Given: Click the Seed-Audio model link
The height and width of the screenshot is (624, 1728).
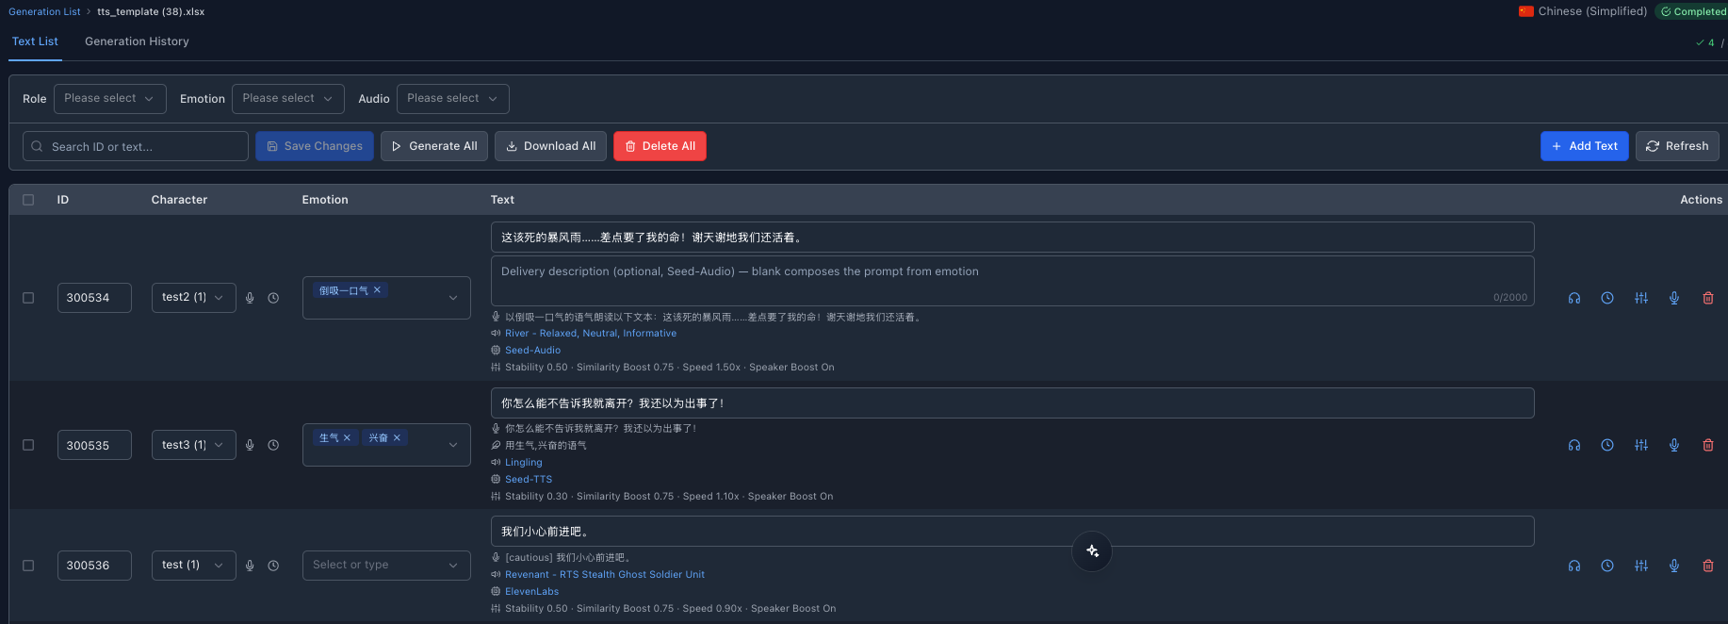Looking at the screenshot, I should coord(532,351).
